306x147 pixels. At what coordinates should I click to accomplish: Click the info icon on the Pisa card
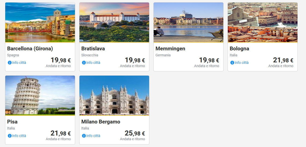coord(10,136)
